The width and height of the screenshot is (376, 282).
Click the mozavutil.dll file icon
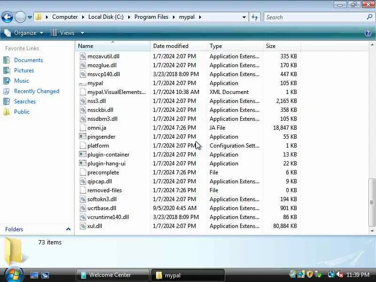83,56
